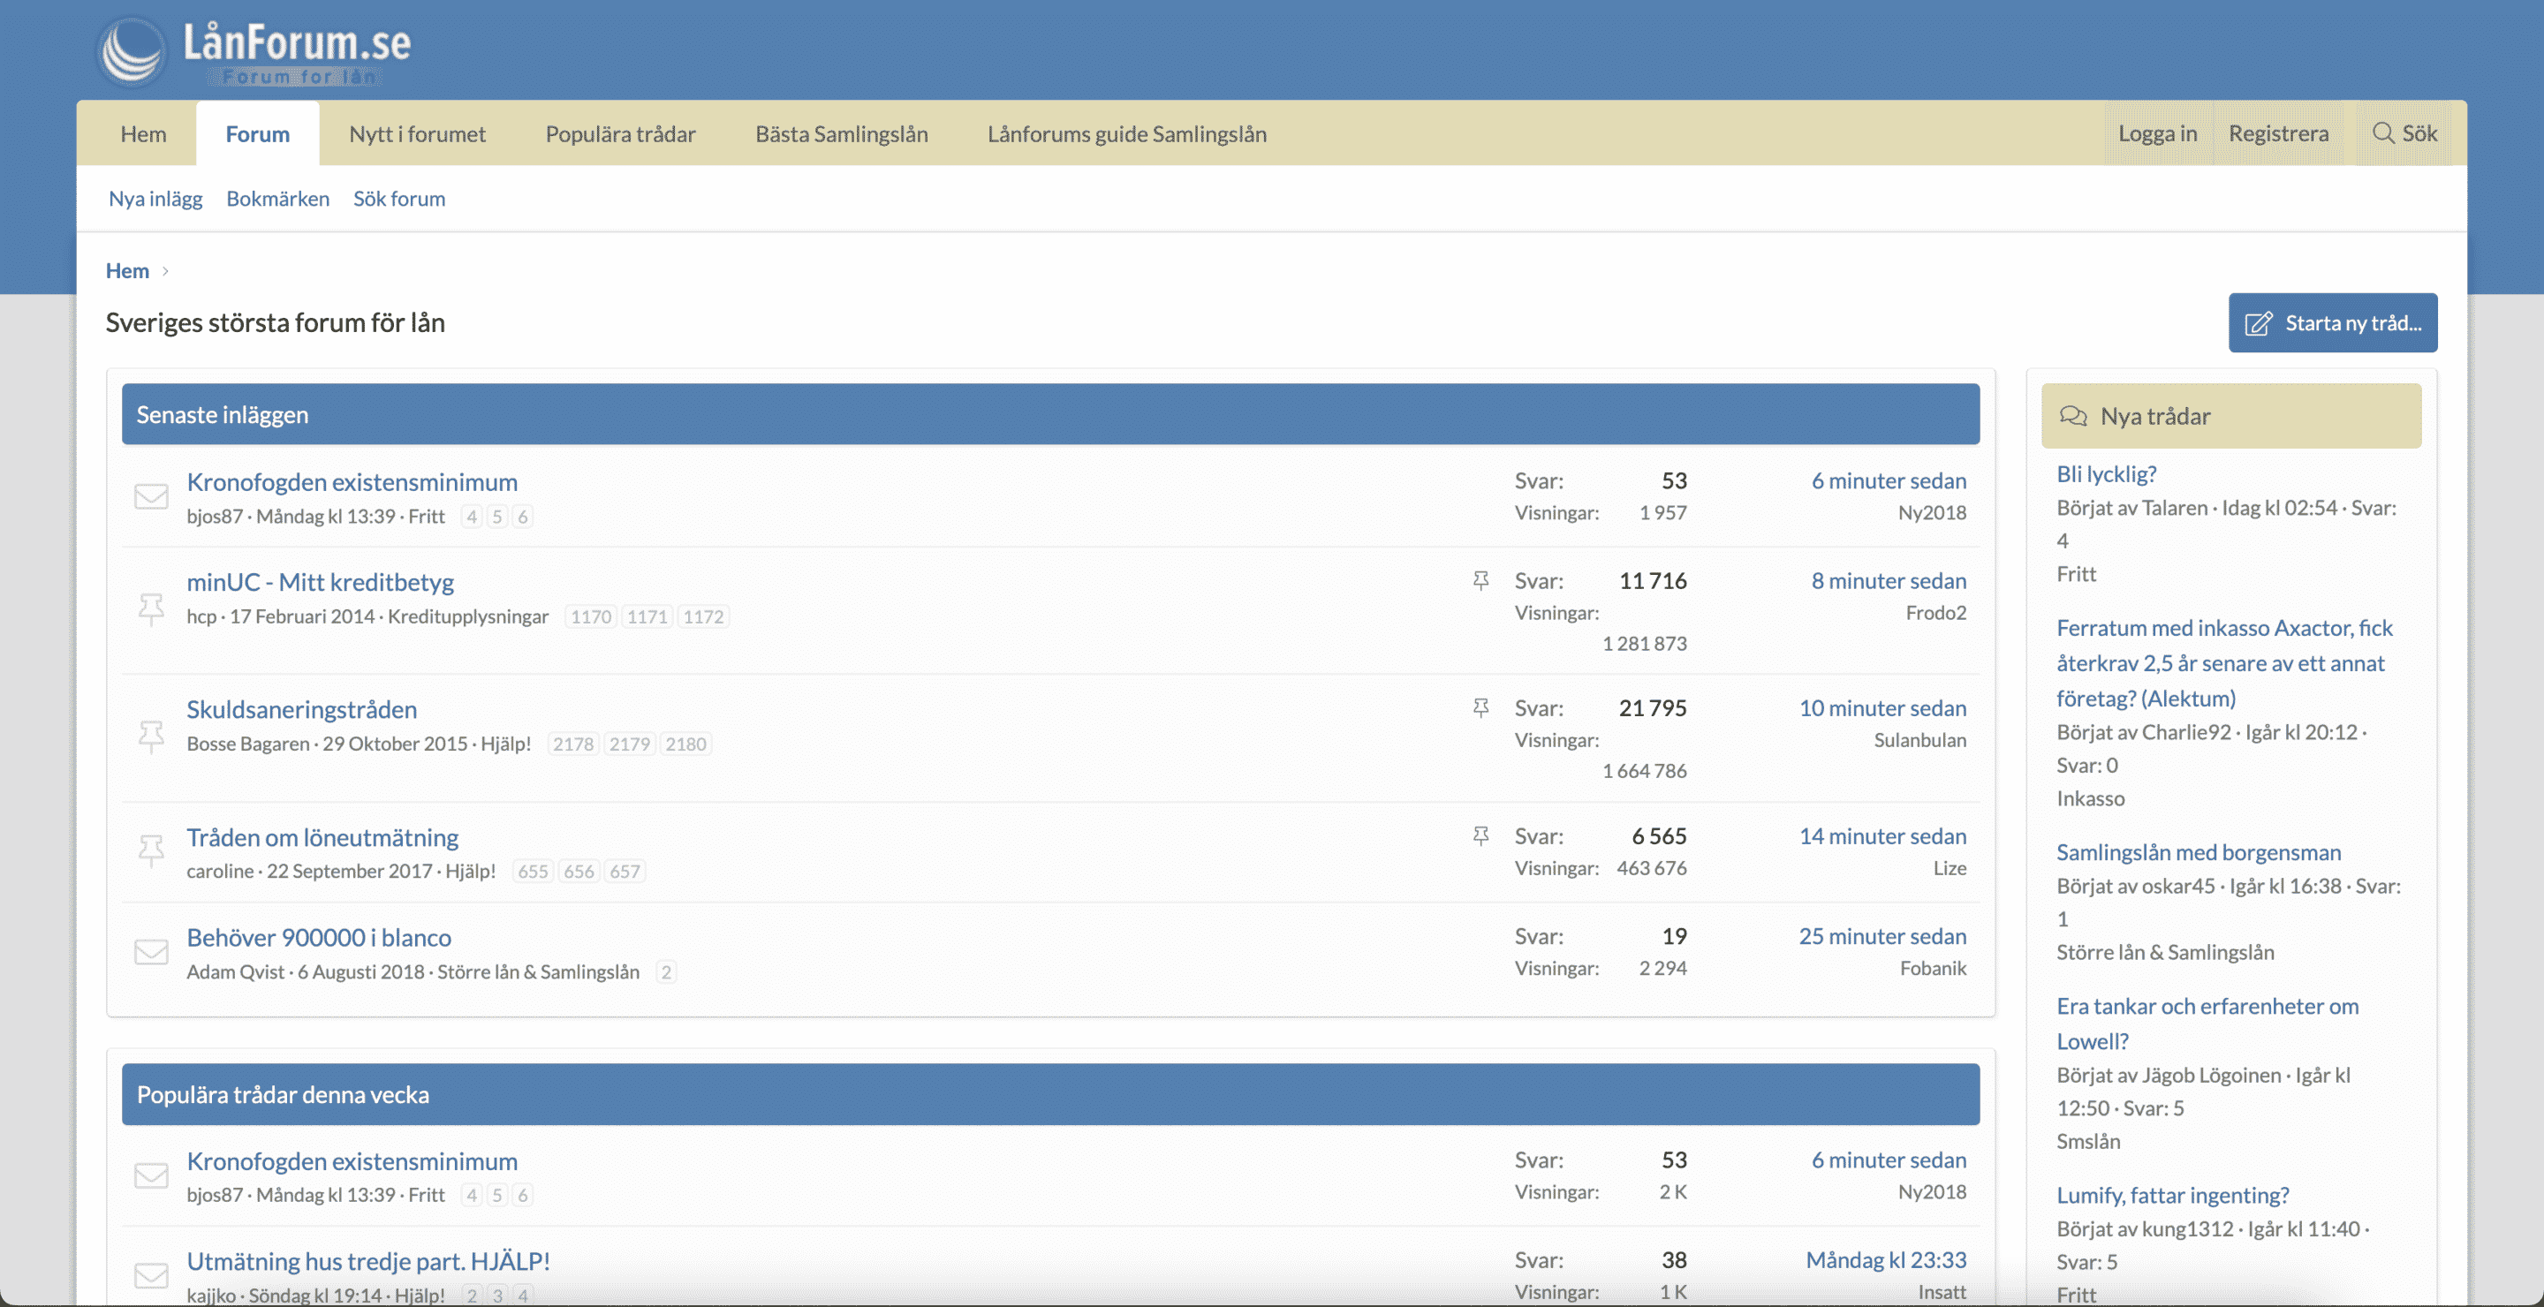Open Bli lycklig? new thread

click(x=2107, y=474)
